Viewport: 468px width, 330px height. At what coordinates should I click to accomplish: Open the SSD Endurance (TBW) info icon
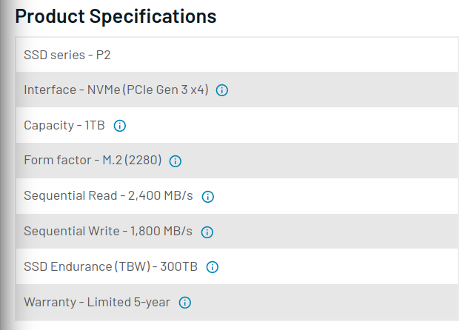pos(213,267)
